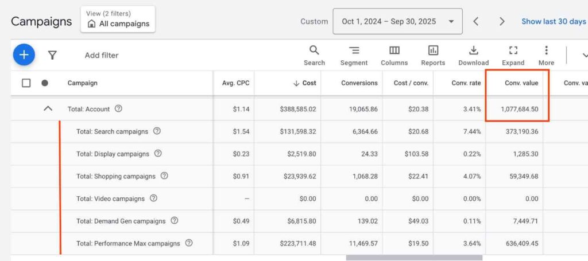The width and height of the screenshot is (588, 261).
Task: Click the blue plus new campaign button
Action: tap(24, 55)
